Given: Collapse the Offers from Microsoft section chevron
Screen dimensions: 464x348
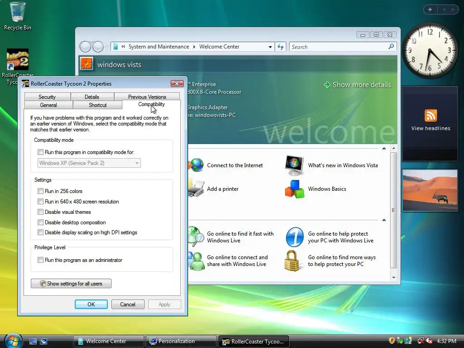Looking at the screenshot, I should (x=384, y=220).
